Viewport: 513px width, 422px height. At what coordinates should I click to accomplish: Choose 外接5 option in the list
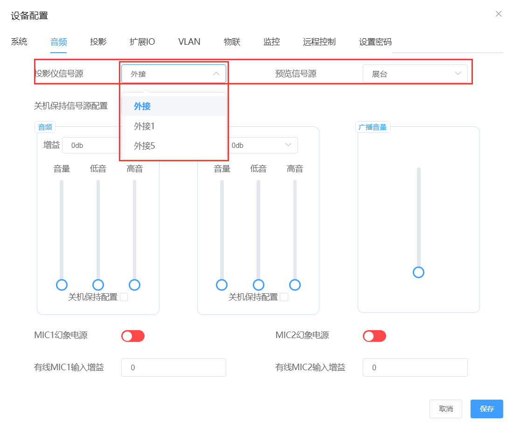click(x=144, y=146)
